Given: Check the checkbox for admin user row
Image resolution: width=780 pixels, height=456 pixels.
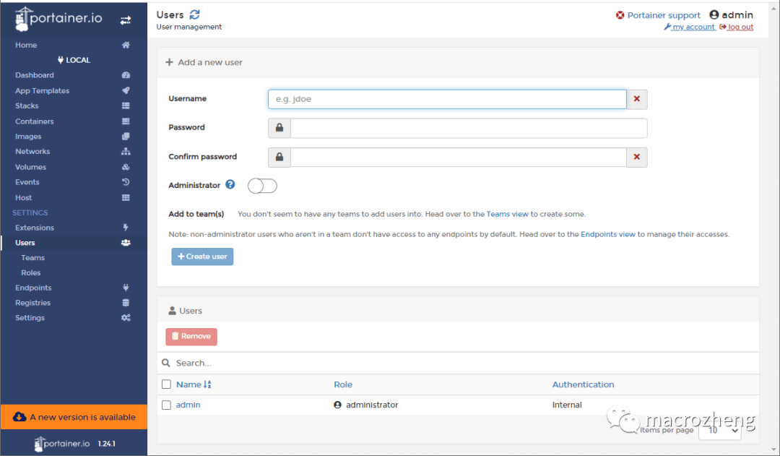Looking at the screenshot, I should coord(166,405).
